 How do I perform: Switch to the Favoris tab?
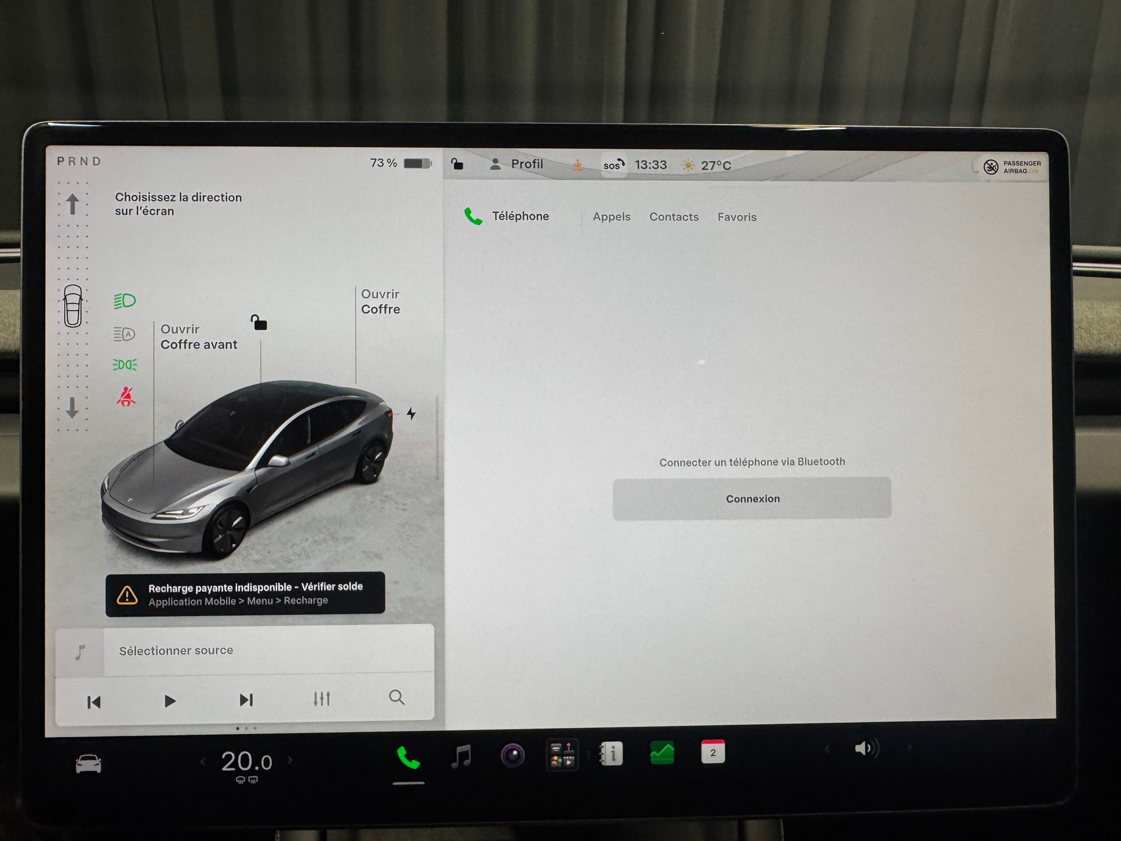737,217
